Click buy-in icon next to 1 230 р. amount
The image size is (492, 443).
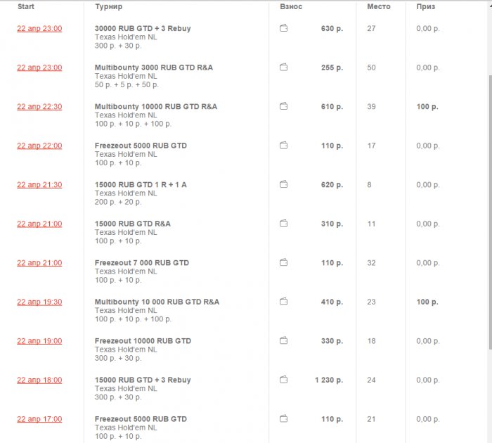pos(283,380)
